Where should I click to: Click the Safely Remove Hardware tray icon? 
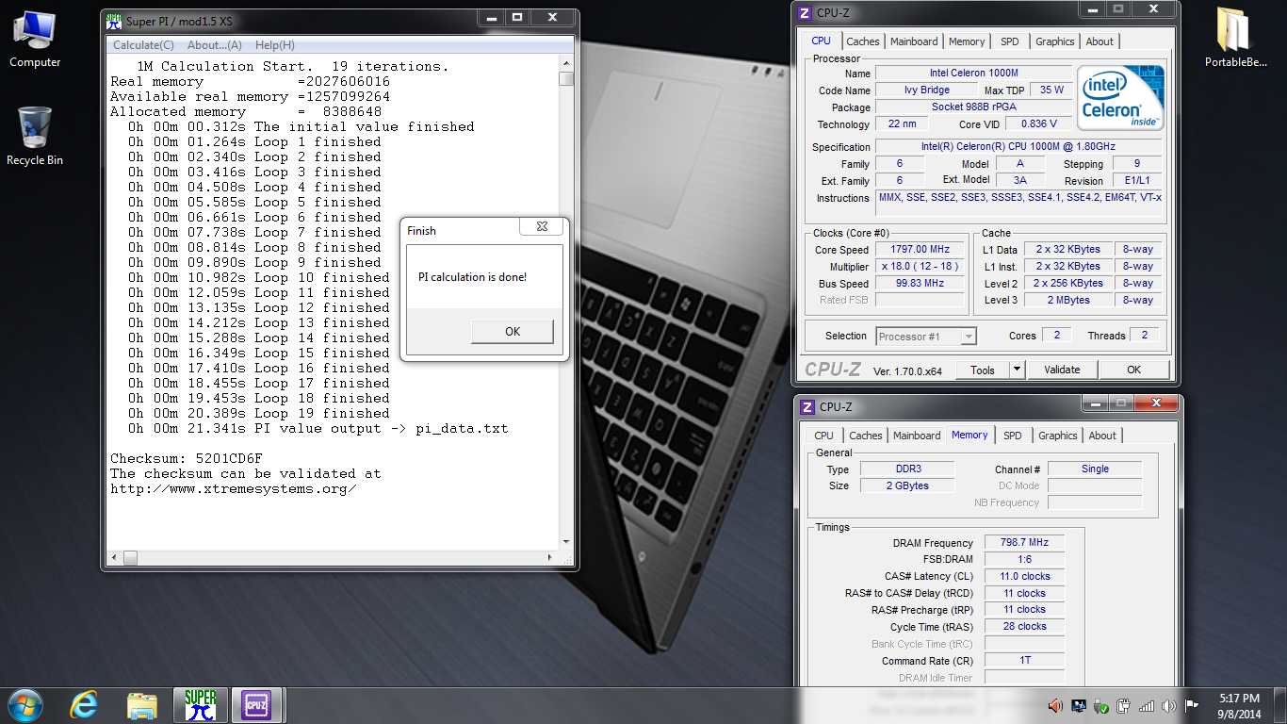pyautogui.click(x=1101, y=705)
